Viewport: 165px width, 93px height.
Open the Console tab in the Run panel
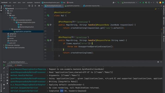(10, 65)
